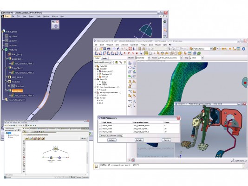
Task: Select the Rotate view tool in Abaqus
Action: [118, 49]
